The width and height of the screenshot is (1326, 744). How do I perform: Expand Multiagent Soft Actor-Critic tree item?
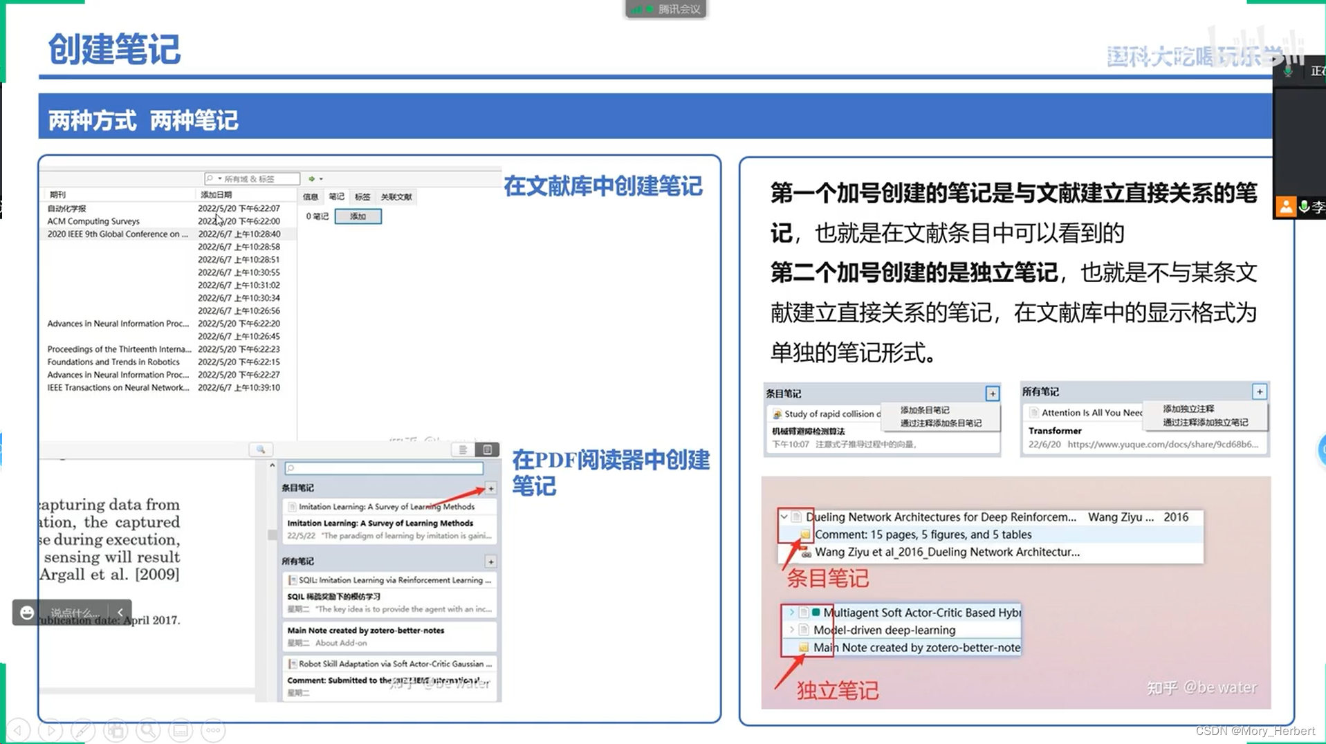(x=791, y=612)
